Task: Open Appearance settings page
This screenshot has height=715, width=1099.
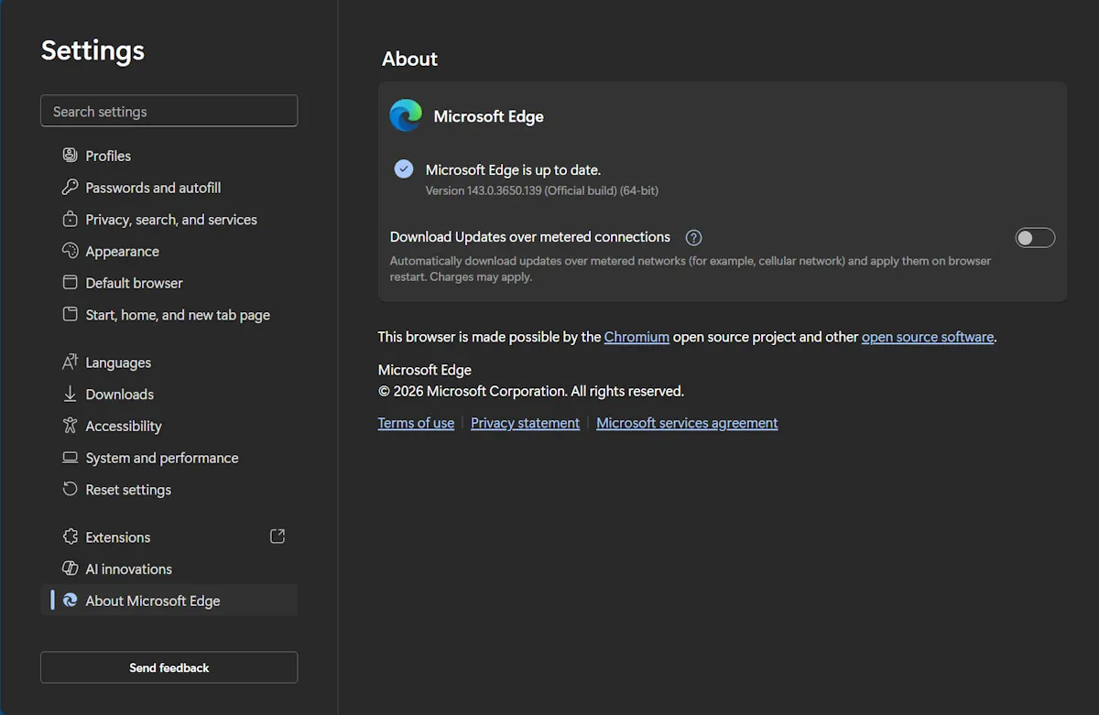Action: pos(169,251)
